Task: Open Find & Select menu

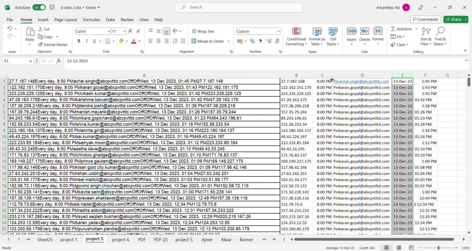Action: (440, 36)
